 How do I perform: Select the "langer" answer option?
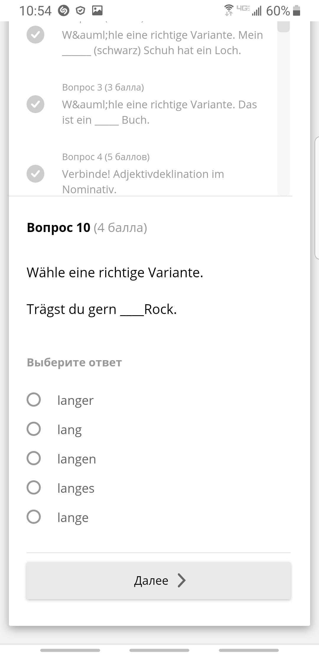point(34,400)
